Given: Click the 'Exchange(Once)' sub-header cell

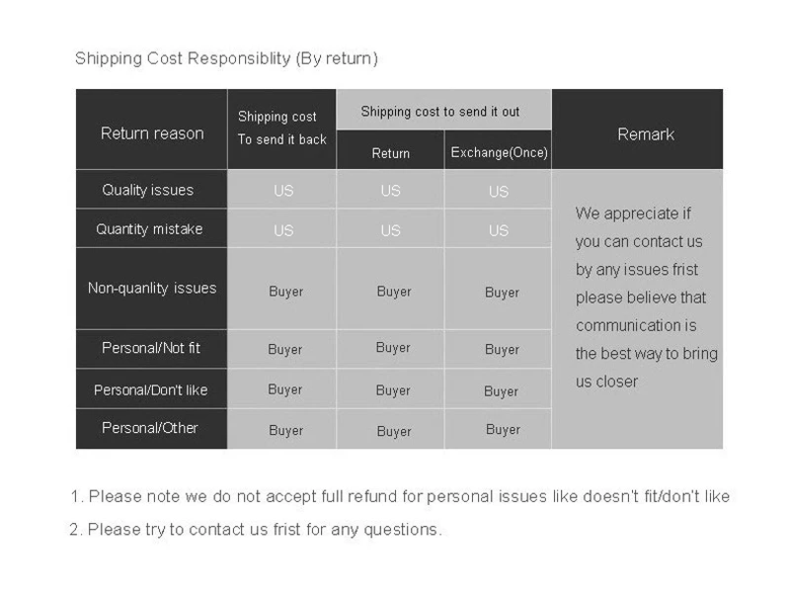Looking at the screenshot, I should tap(499, 150).
